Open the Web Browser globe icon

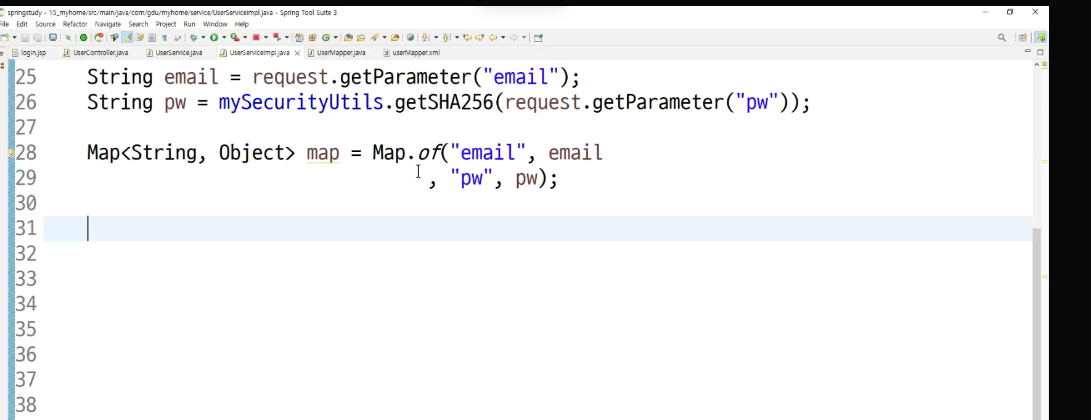click(411, 38)
